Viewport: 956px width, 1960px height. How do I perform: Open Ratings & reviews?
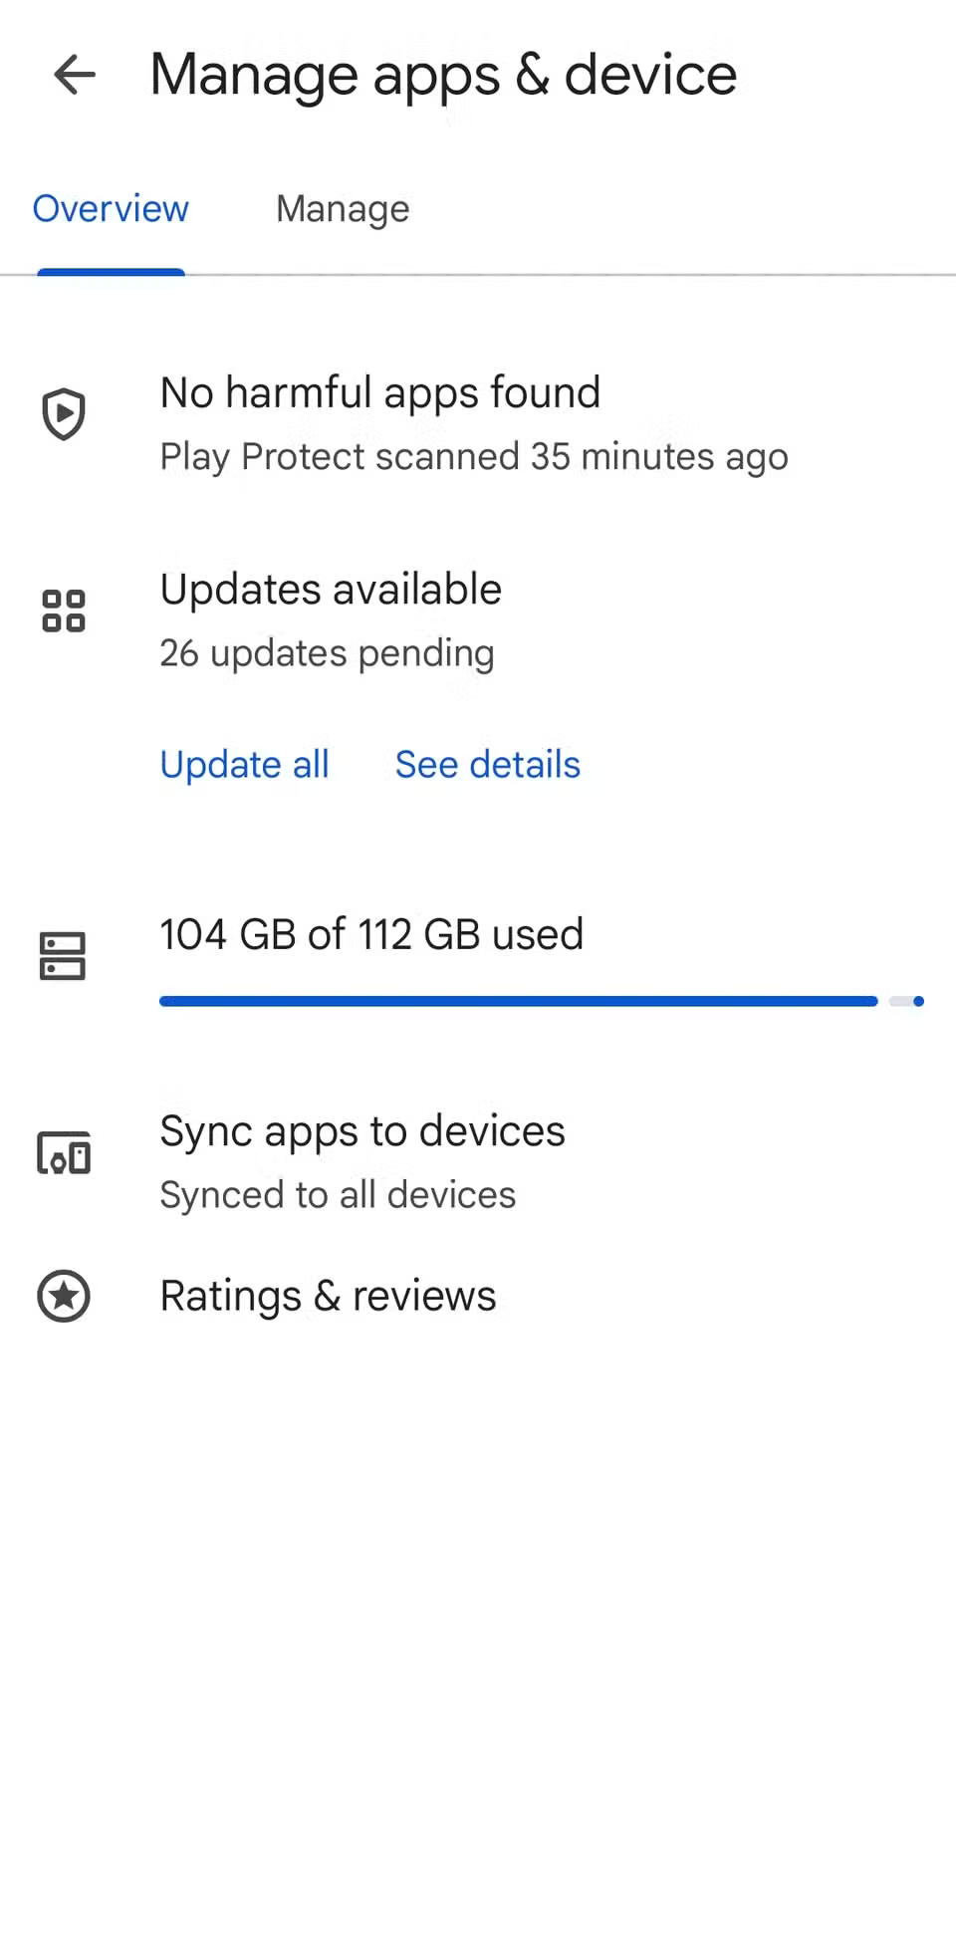point(328,1296)
